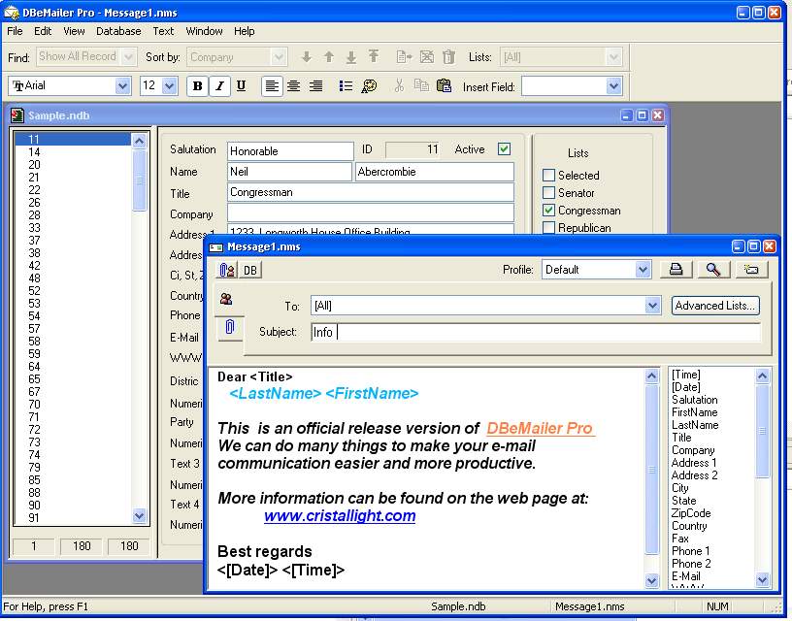Viewport: 792px width, 621px height.
Task: Click the Advanced Lists button
Action: tap(715, 306)
